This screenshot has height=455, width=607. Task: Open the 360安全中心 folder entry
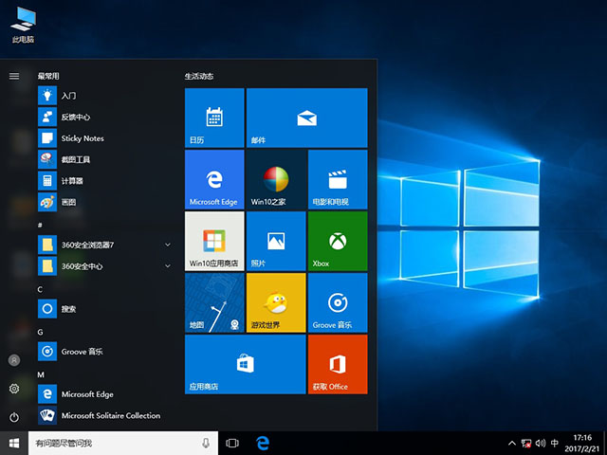105,265
